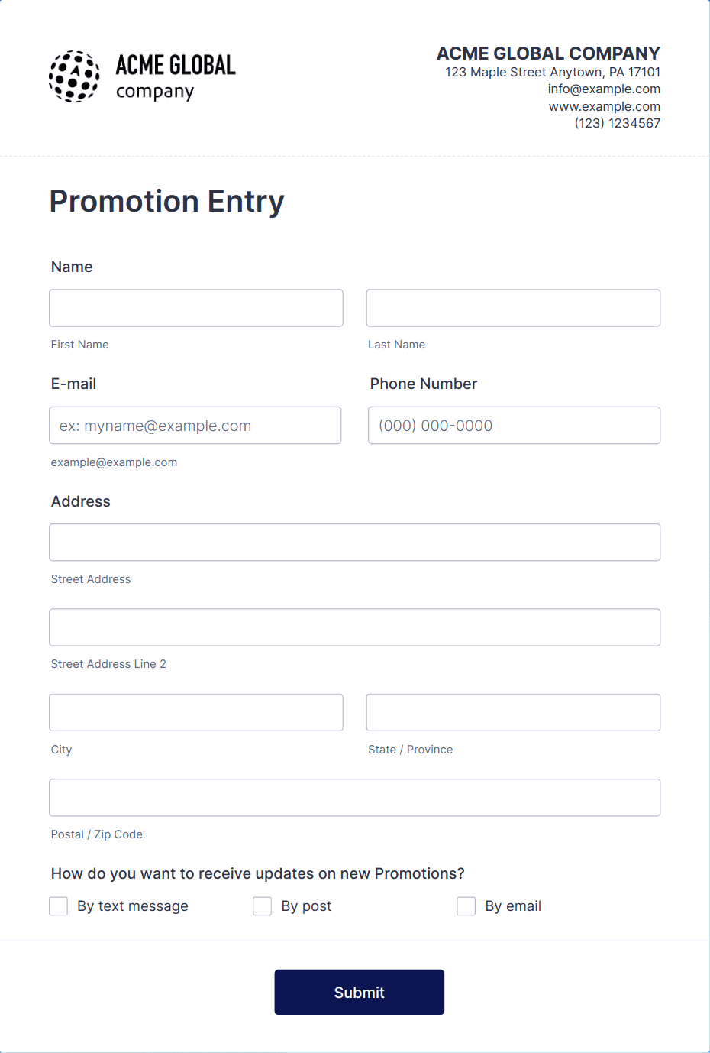Viewport: 710px width, 1053px height.
Task: Click the State / Province field
Action: click(x=513, y=712)
